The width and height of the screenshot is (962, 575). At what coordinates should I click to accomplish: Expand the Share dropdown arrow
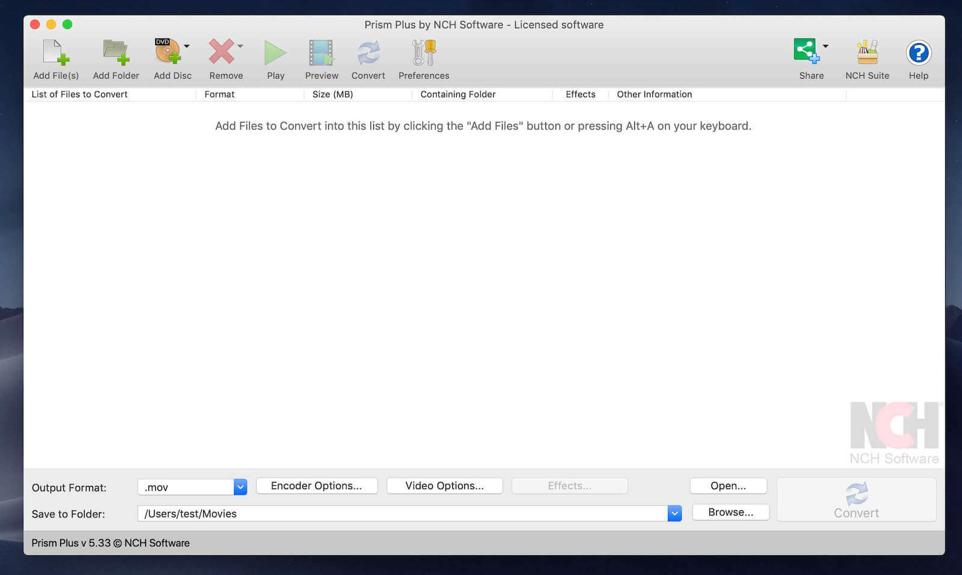(x=826, y=46)
